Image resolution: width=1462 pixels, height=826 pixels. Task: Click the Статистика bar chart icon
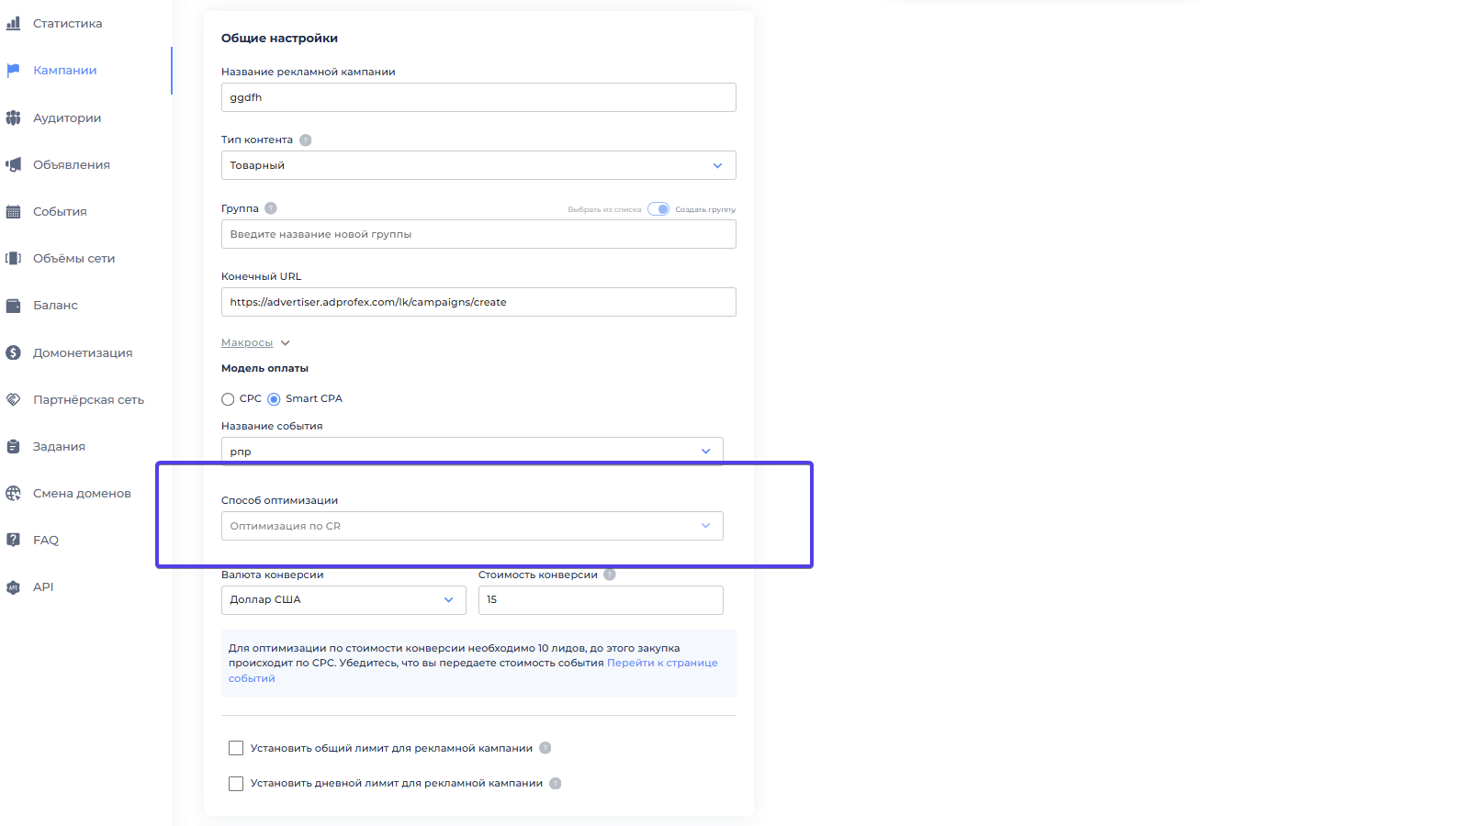click(x=13, y=24)
